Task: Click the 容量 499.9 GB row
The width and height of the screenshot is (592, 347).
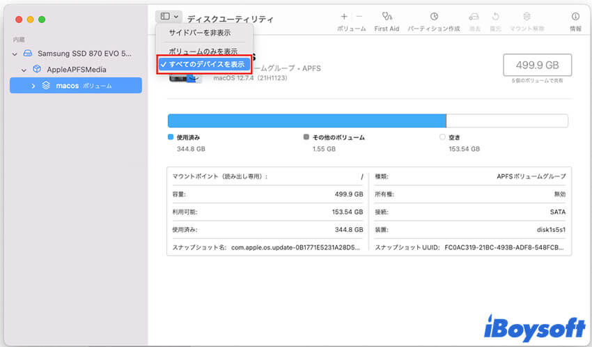Action: tap(267, 194)
